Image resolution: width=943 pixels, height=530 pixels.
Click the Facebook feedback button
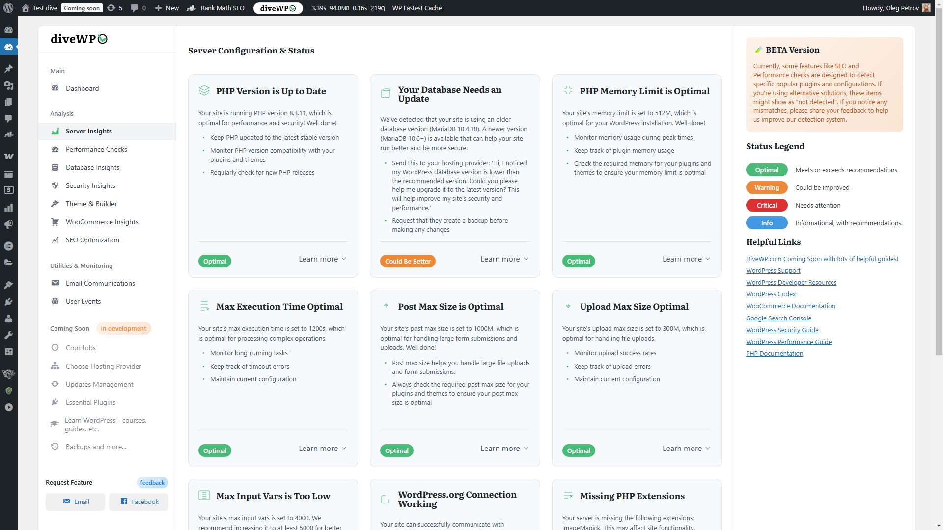139,502
